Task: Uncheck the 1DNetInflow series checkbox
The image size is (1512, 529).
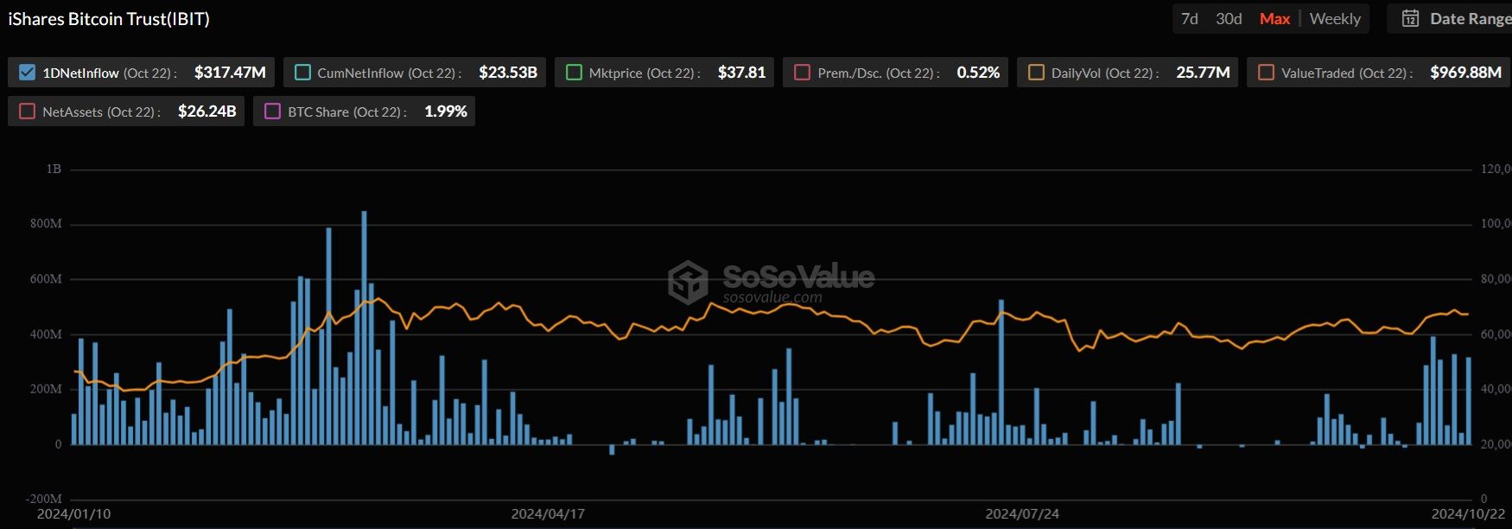Action: point(27,73)
